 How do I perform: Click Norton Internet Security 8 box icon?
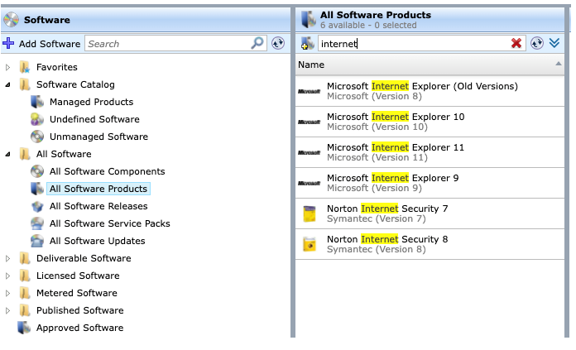310,244
